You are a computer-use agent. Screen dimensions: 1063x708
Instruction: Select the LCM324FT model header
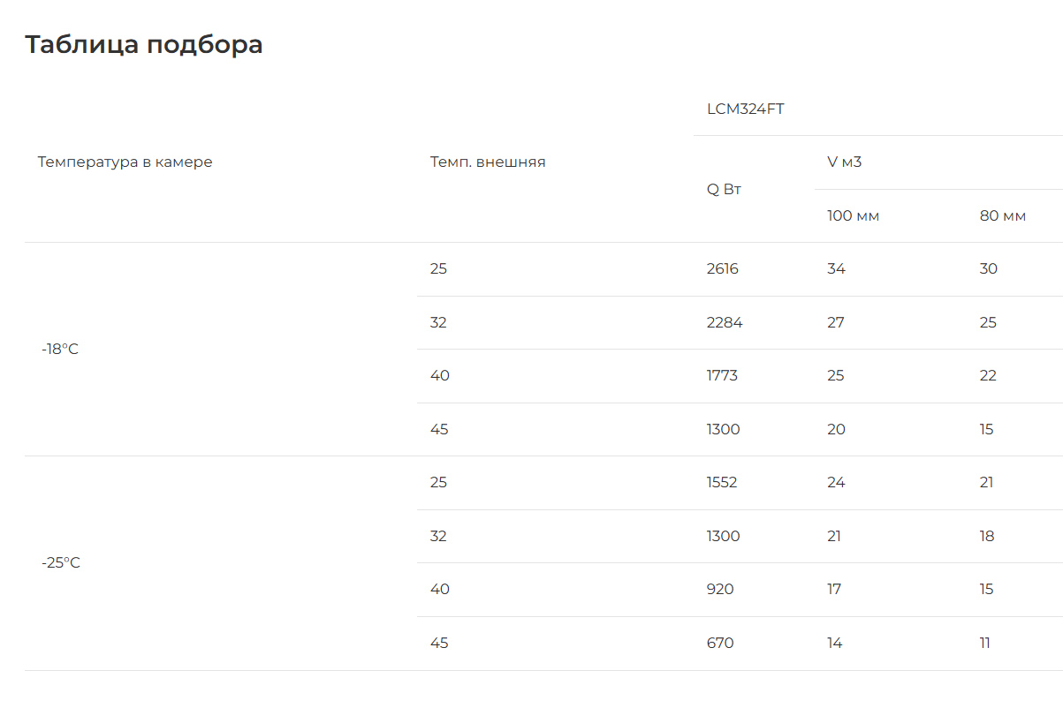[746, 109]
